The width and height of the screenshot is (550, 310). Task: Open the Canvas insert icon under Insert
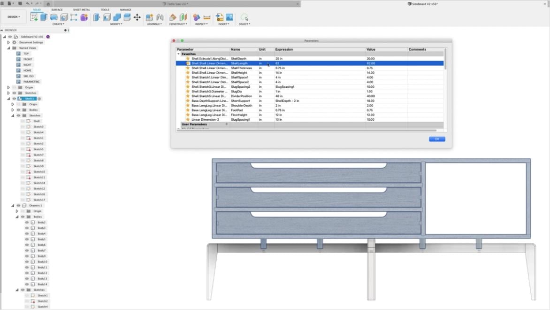pyautogui.click(x=229, y=17)
